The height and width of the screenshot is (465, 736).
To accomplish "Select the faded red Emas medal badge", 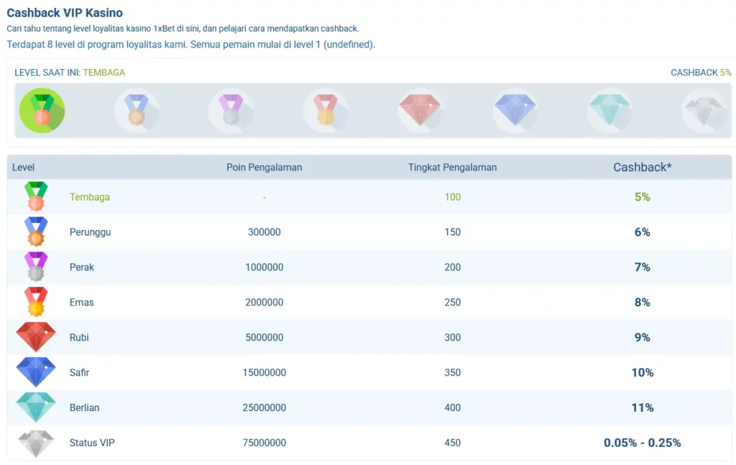I will coord(326,111).
